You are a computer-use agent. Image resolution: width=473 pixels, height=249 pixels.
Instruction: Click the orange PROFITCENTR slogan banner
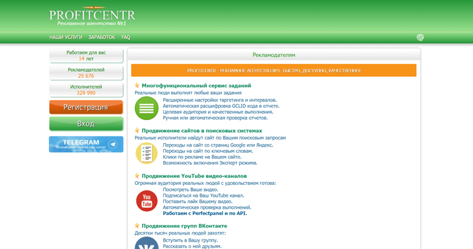point(274,70)
